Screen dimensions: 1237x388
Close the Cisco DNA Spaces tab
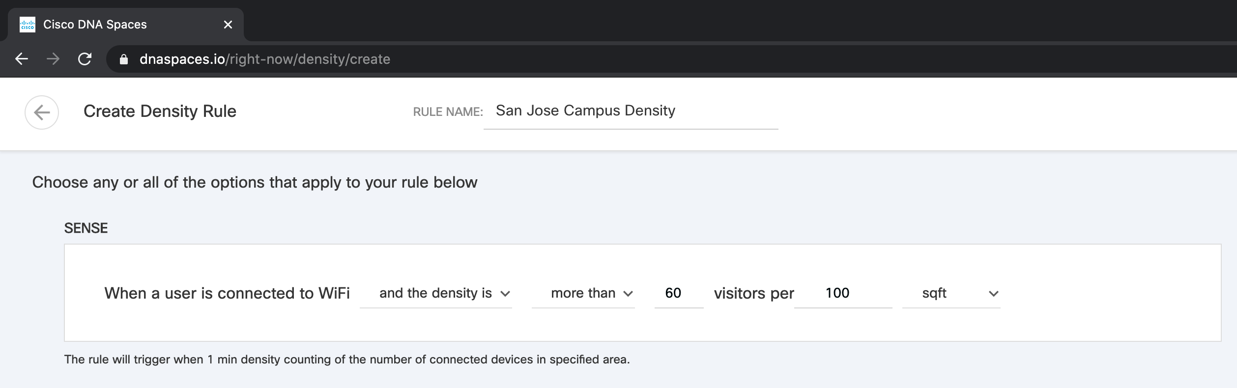(x=228, y=25)
